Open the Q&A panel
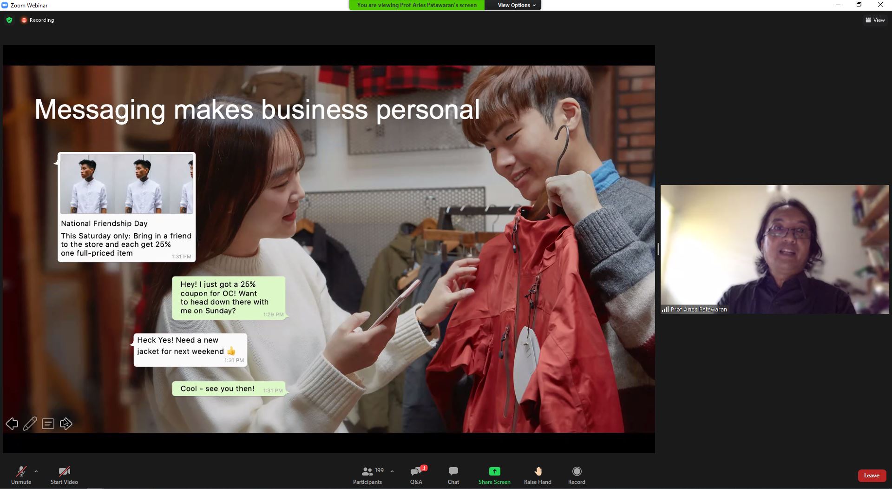 pos(416,475)
